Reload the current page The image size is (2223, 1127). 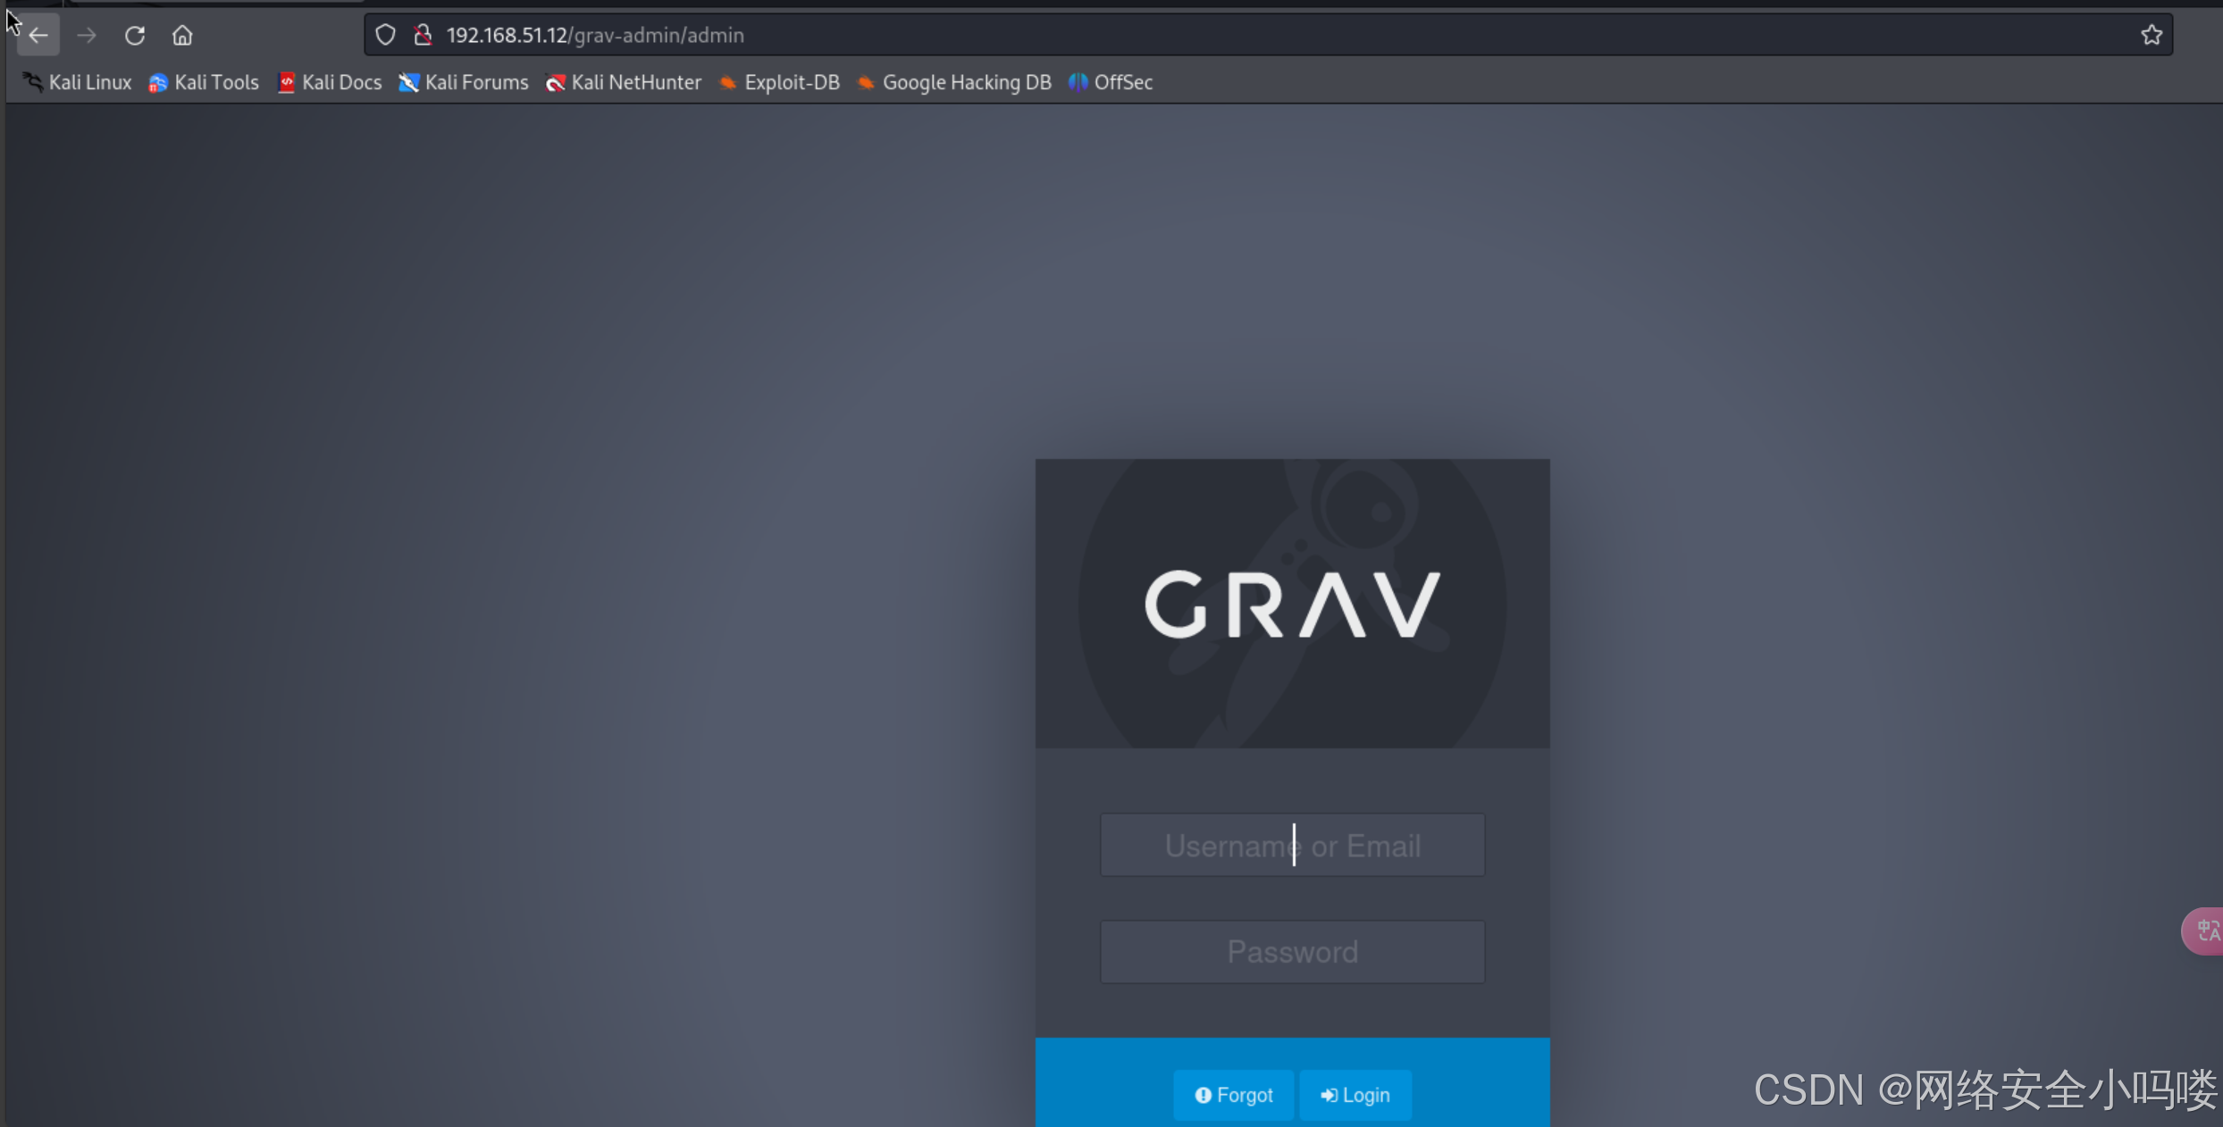pyautogui.click(x=134, y=36)
